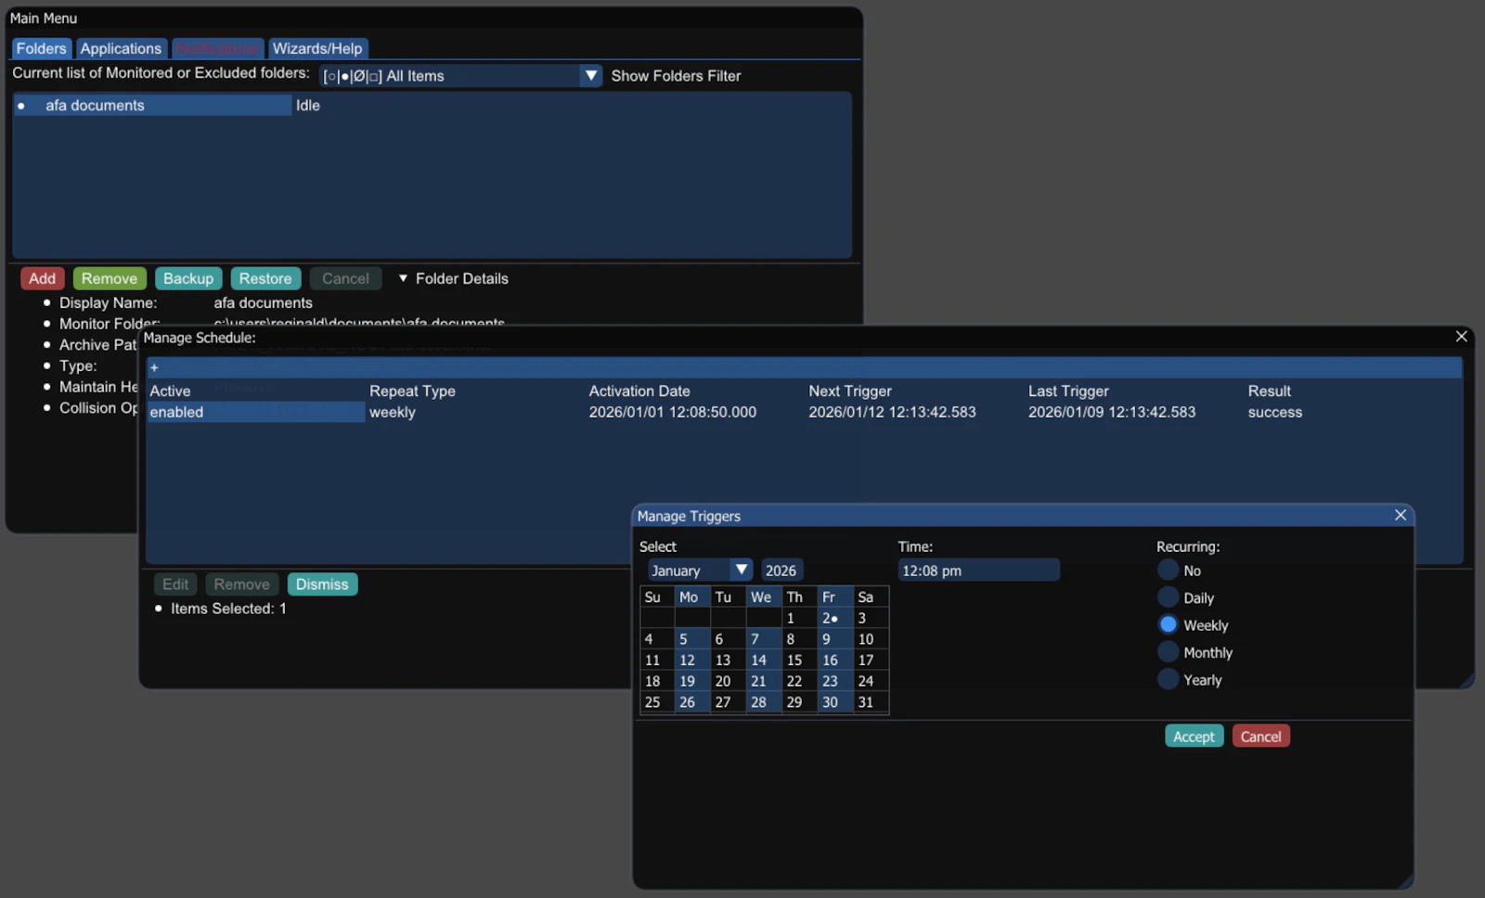The height and width of the screenshot is (898, 1485).
Task: Click the 12:08 pm time field
Action: [x=978, y=571]
